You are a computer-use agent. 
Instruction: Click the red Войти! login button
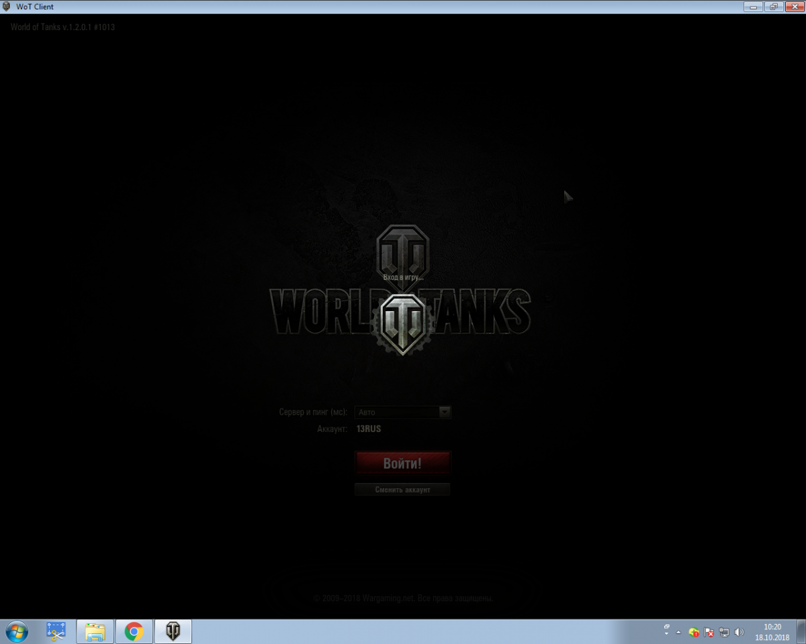point(402,464)
